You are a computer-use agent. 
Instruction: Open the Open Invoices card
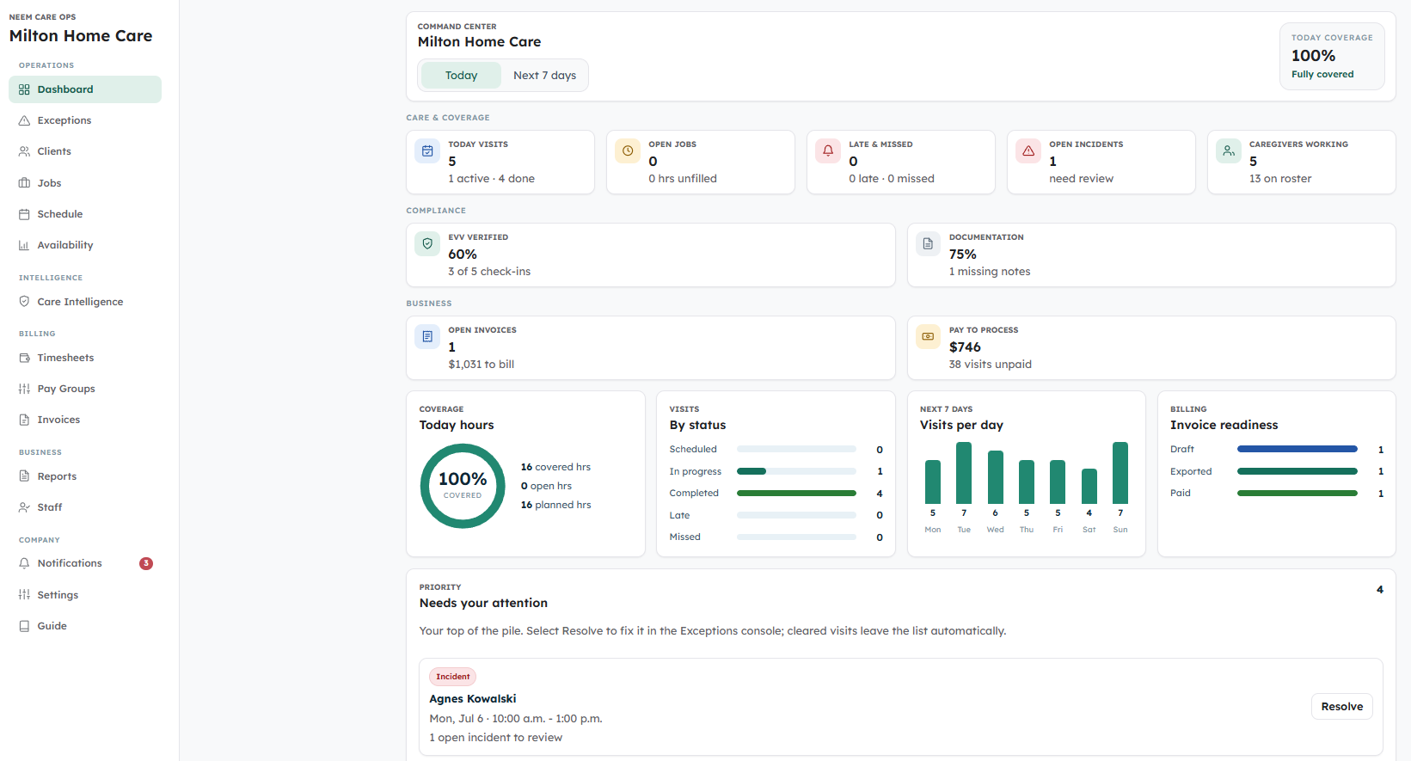point(650,347)
